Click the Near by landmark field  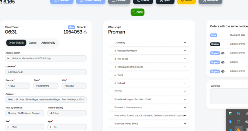click(25, 113)
